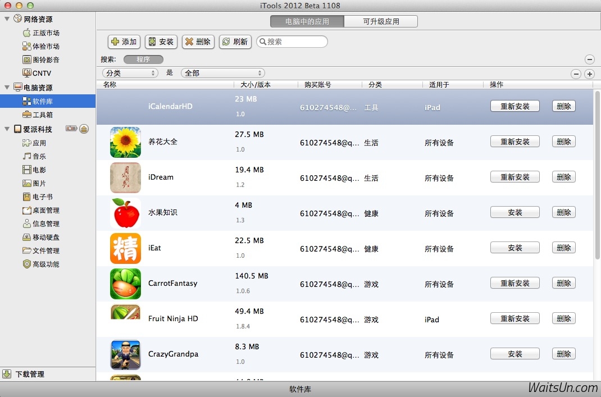Image resolution: width=601 pixels, height=397 pixels.
Task: Open the 全部 value dropdown
Action: [222, 73]
